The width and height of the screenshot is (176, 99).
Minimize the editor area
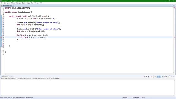click(x=172, y=5)
